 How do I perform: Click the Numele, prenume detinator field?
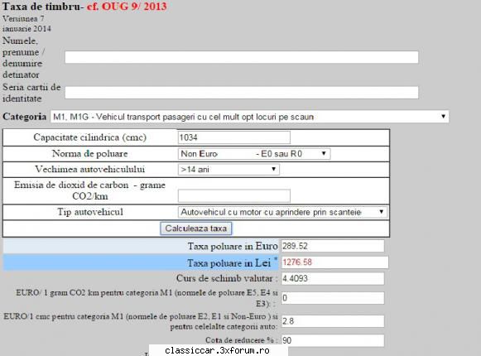[x=242, y=57]
